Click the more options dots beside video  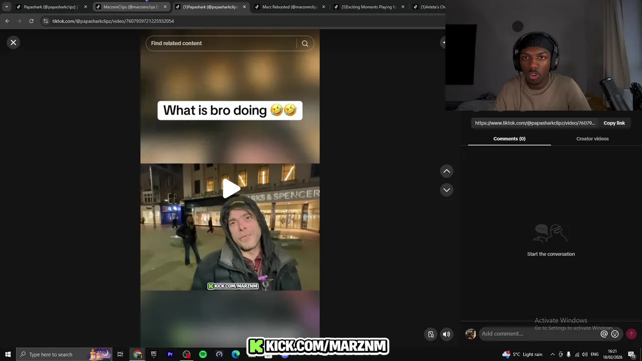[x=443, y=43]
